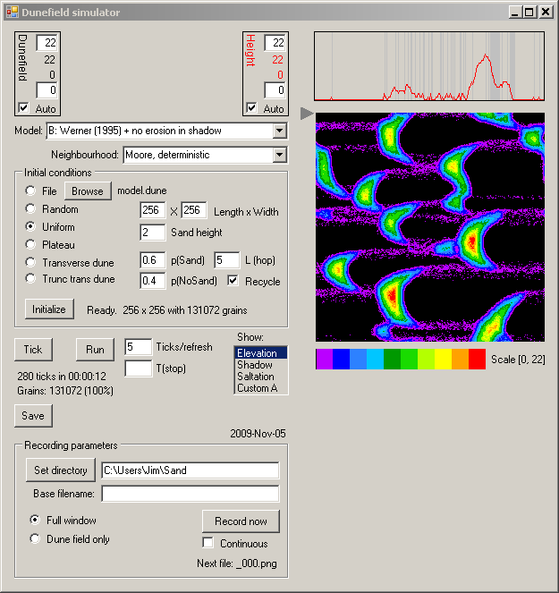Screen dimensions: 559x593
Task: Toggle the Dunefield Auto checkbox
Action: tap(24, 108)
